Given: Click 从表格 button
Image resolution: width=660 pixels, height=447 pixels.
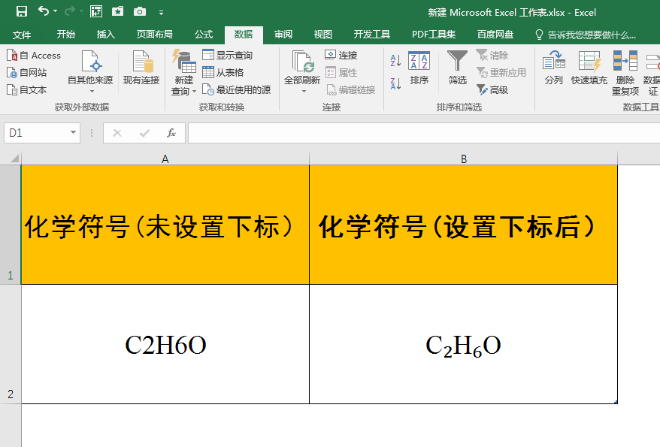Looking at the screenshot, I should (x=223, y=72).
